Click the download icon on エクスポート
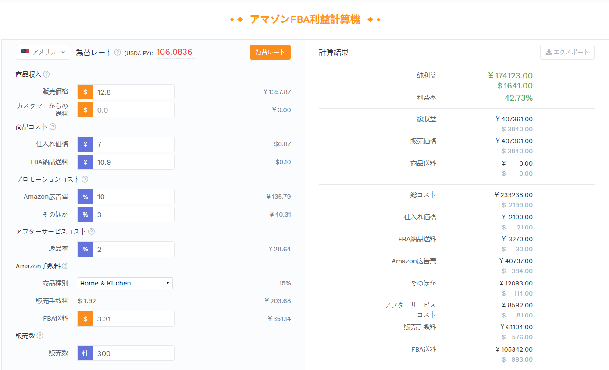609x370 pixels. tap(548, 52)
